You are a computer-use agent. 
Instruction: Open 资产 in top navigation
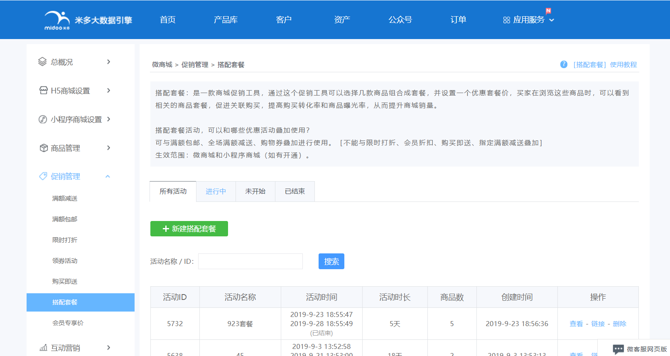click(342, 20)
